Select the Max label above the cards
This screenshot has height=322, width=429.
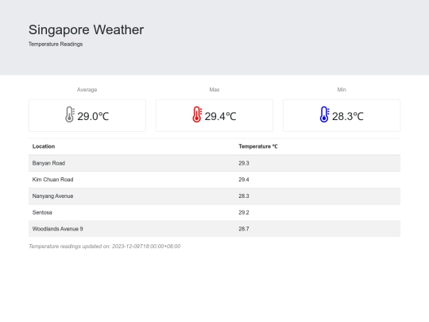click(214, 90)
